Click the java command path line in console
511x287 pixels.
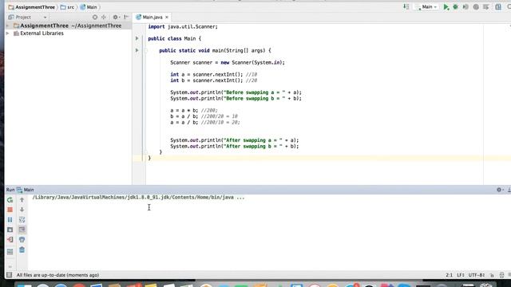coord(138,198)
